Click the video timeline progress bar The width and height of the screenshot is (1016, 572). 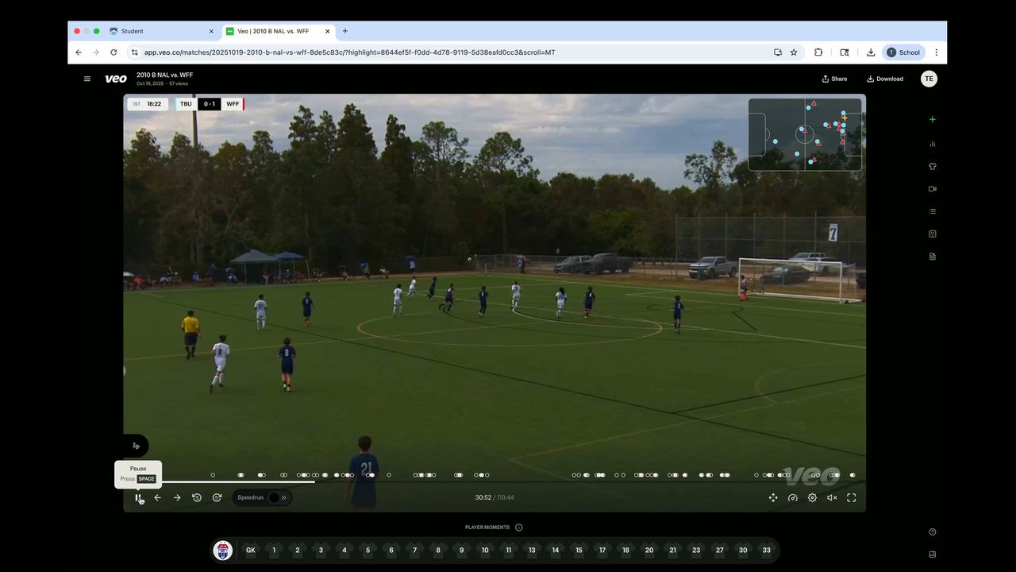point(476,481)
